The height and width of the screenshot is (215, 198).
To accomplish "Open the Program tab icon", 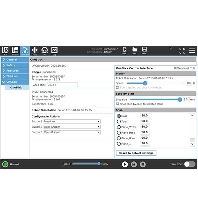I will coord(15,51).
